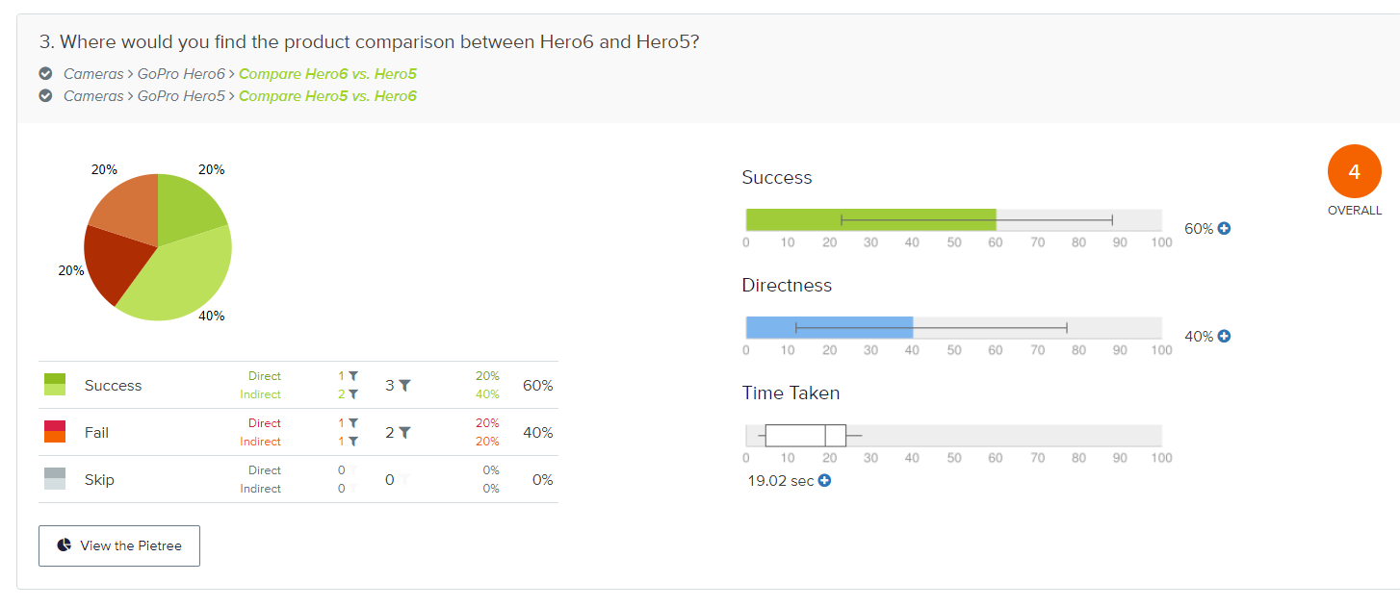
Task: Click filter icon next to Indirect success count
Action: pos(353,394)
